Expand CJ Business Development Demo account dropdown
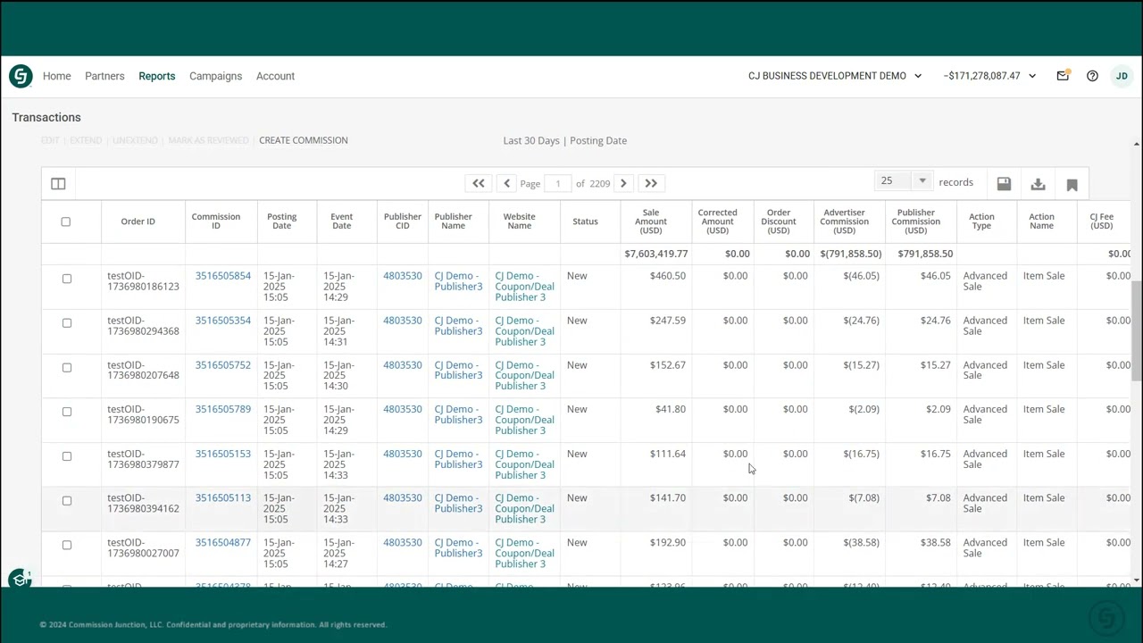 835,76
